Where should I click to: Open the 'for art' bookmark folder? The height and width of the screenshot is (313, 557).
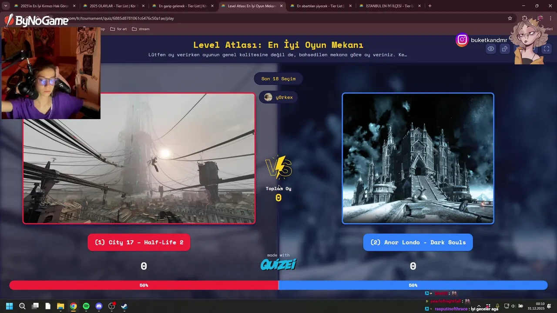(118, 29)
